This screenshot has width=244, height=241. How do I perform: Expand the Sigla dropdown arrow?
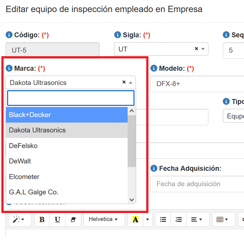coord(203,49)
